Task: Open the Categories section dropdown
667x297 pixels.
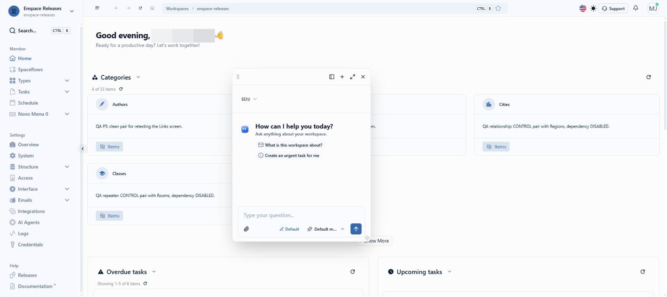Action: 138,77
